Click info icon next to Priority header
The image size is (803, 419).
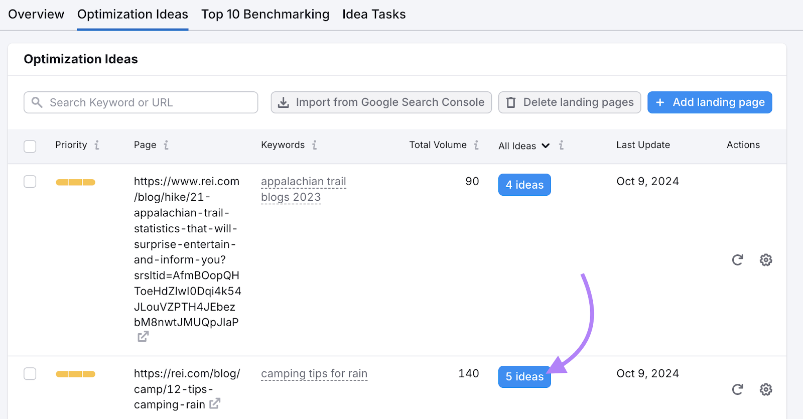[97, 145]
